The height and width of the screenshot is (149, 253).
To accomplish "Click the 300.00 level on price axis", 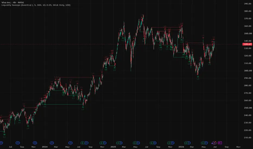I will coord(248,70).
